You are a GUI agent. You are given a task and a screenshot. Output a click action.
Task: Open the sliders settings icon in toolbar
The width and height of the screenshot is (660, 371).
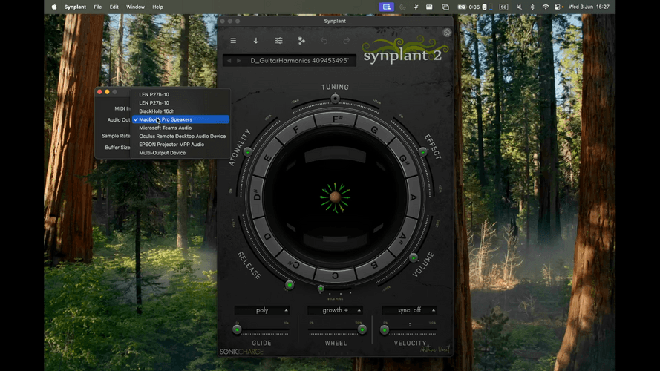[x=278, y=41]
